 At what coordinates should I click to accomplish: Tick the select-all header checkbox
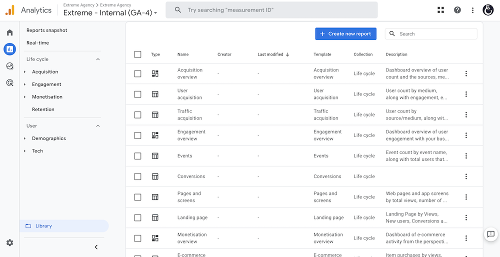click(137, 54)
